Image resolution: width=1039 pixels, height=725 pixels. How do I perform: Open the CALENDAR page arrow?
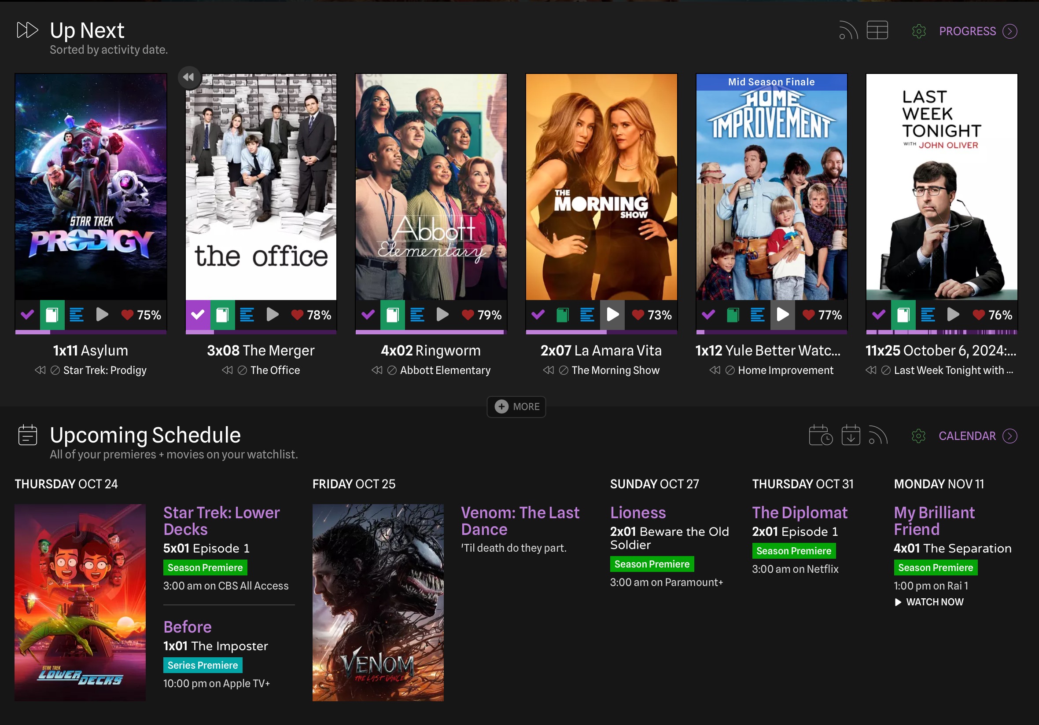(1010, 436)
